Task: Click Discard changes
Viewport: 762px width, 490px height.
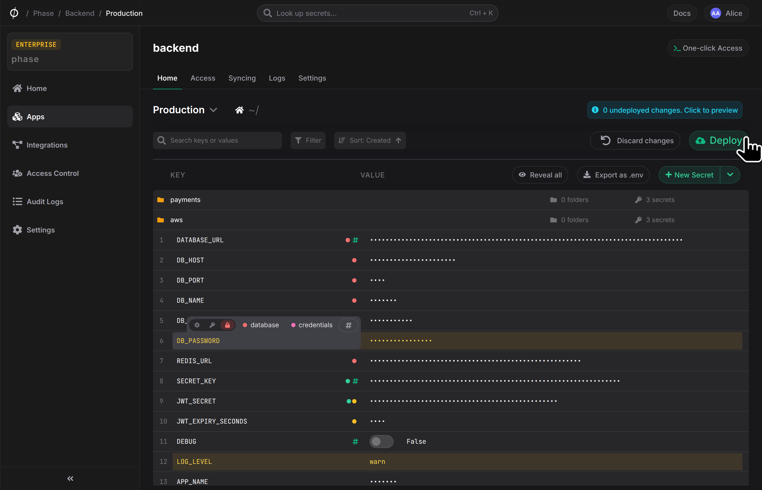Action: [x=635, y=141]
